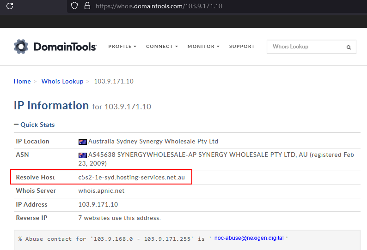The height and width of the screenshot is (250, 367).
Task: Collapse the Quick Stats section
Action: click(x=34, y=125)
